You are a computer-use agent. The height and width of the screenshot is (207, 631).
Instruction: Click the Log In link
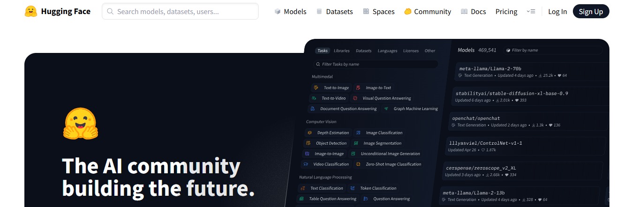557,12
